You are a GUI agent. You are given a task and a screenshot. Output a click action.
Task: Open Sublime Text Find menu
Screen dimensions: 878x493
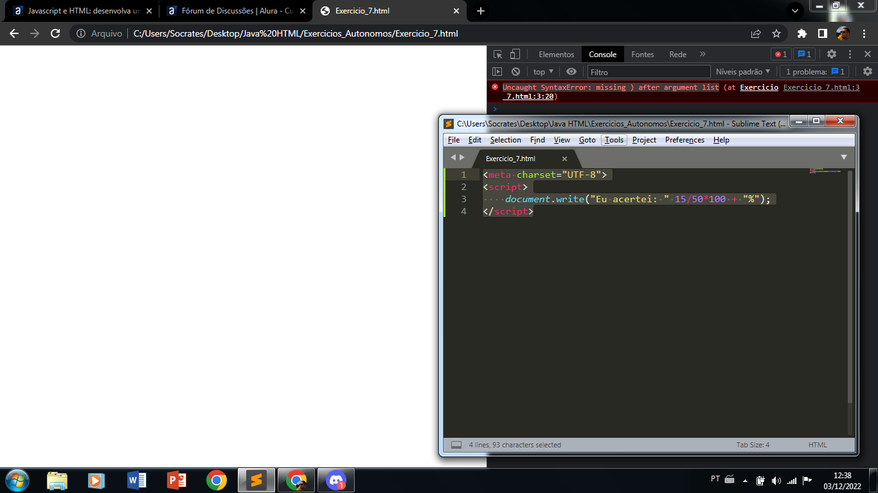pyautogui.click(x=537, y=140)
